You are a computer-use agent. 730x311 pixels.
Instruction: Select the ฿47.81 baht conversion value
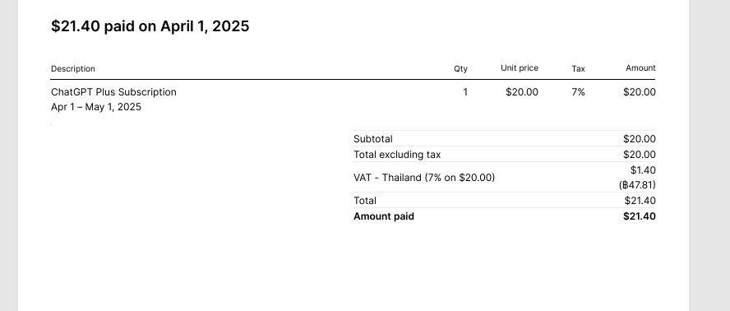(637, 184)
